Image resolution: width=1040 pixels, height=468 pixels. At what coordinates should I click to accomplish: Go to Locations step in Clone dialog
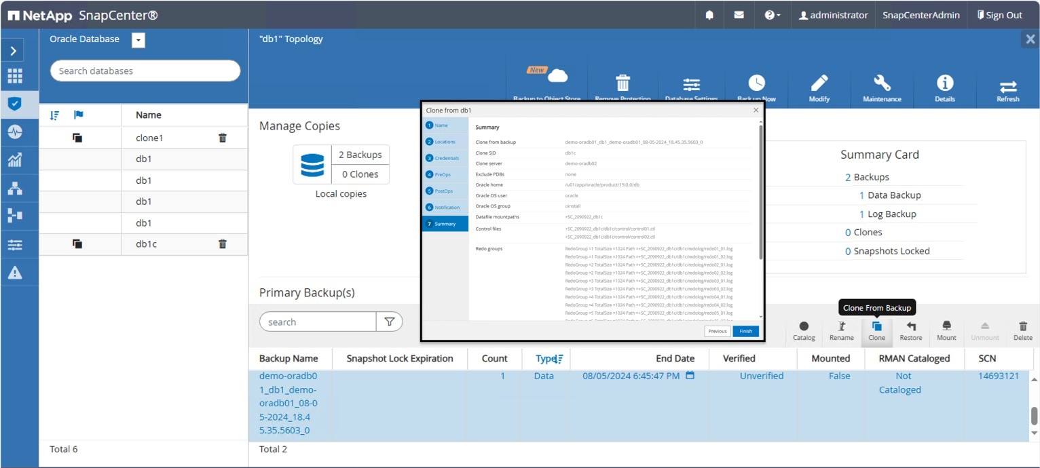click(x=445, y=142)
